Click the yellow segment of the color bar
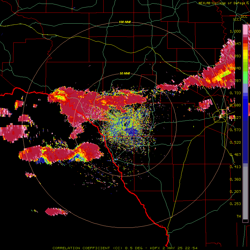Viewport: 250px width, 250px height. point(245,54)
